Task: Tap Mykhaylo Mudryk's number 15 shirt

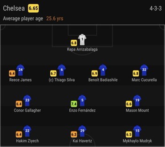Action: coord(137,131)
